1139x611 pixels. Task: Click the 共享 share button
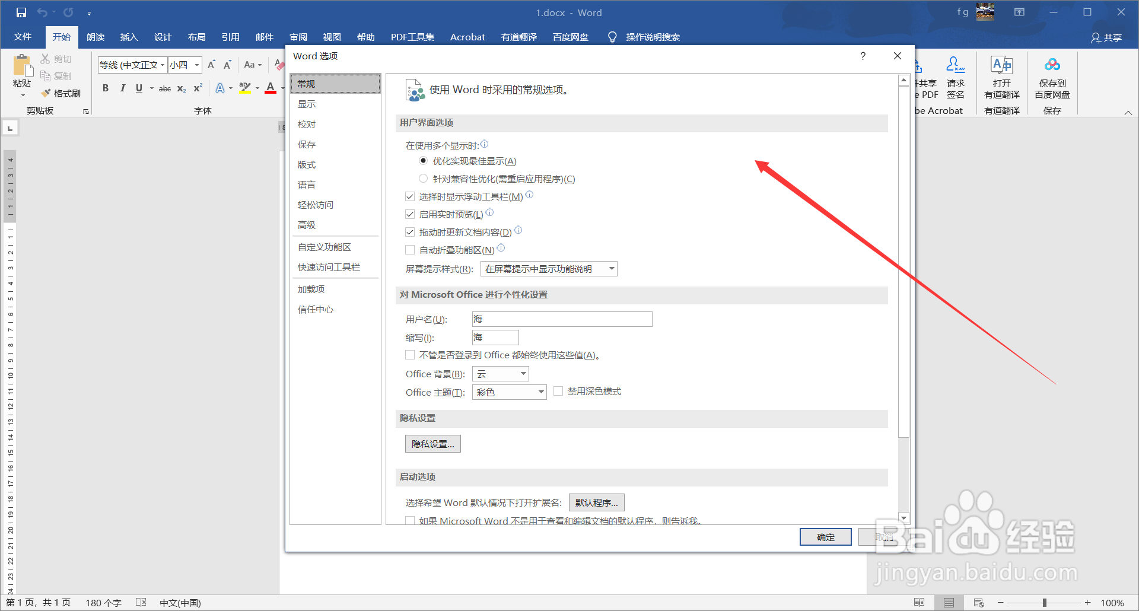click(1107, 37)
